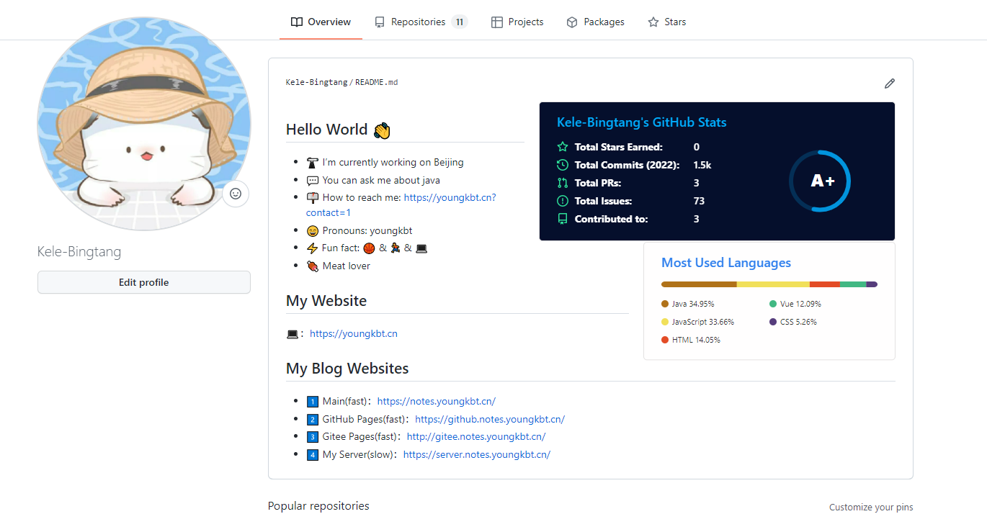Click the 11 repositories count badge

[460, 22]
